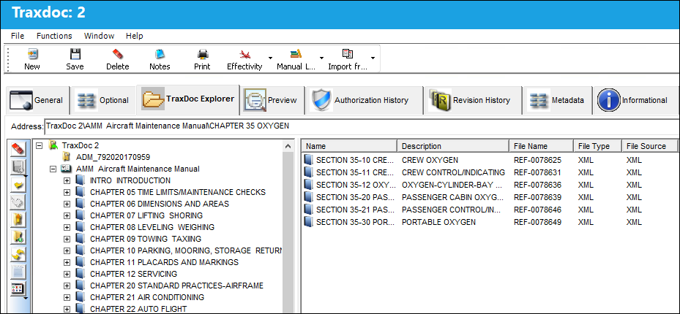Select the TraxDoc Explorer tab
The width and height of the screenshot is (680, 314).
pos(188,99)
